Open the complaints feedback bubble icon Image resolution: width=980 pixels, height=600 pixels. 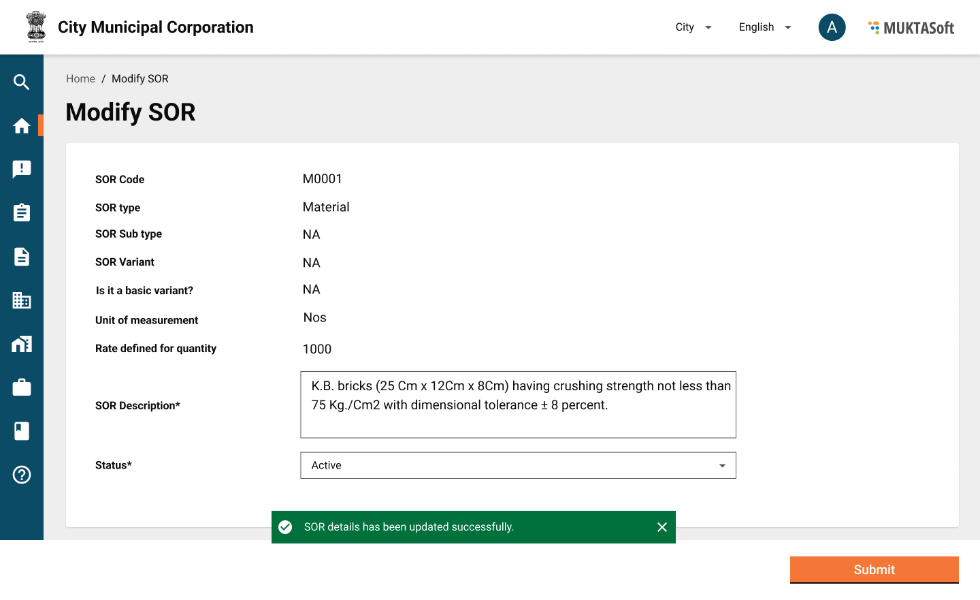click(22, 170)
